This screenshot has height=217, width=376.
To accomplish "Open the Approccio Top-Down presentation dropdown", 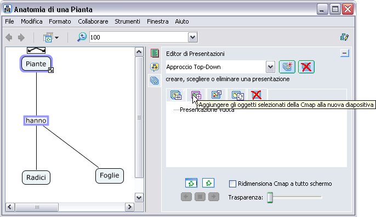I will tap(270, 67).
